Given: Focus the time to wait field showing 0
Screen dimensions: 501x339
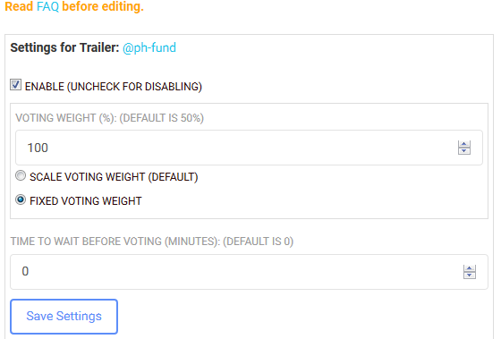Looking at the screenshot, I should (249, 272).
